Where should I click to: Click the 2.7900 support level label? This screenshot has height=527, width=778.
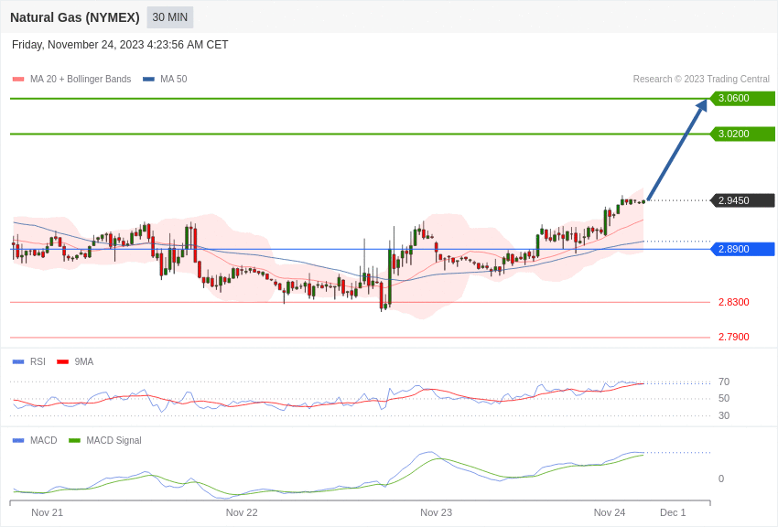734,337
